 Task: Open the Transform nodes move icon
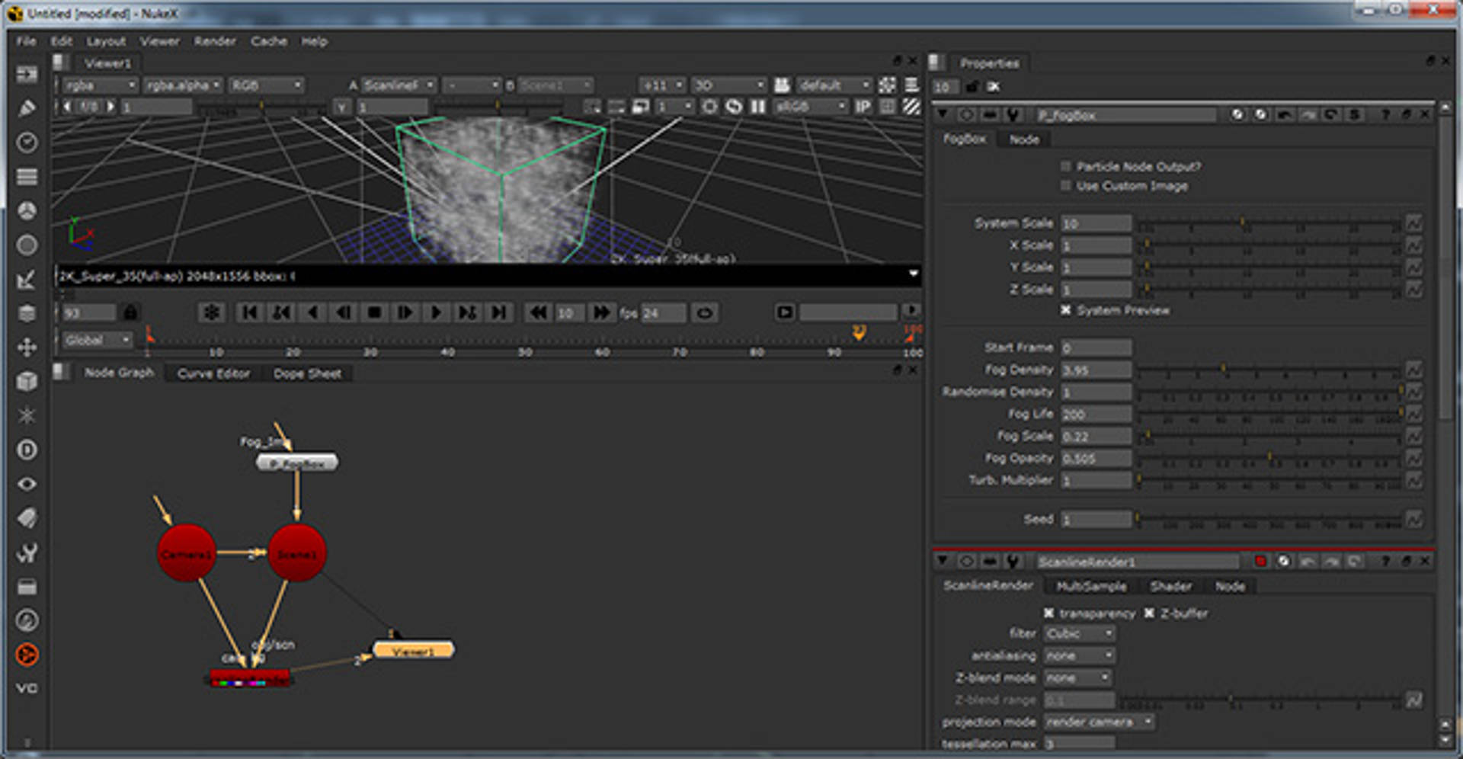pyautogui.click(x=27, y=347)
